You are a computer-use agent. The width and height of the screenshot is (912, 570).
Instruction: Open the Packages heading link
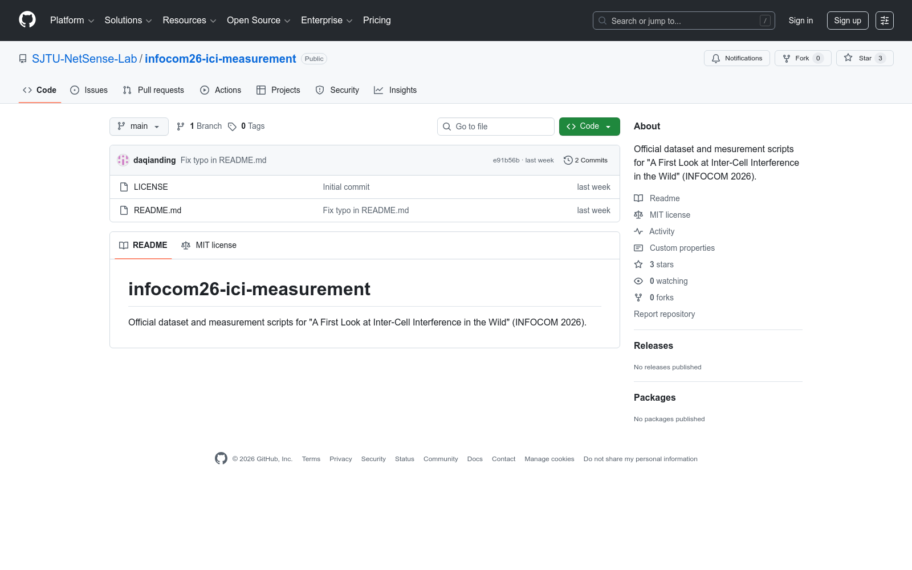click(x=655, y=397)
